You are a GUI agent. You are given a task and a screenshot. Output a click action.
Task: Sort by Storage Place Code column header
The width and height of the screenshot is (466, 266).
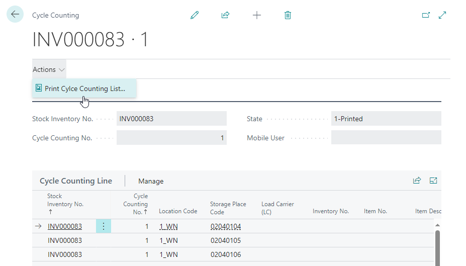[x=228, y=208]
